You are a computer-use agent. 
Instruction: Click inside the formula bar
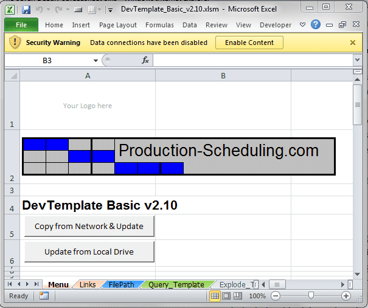click(252, 61)
